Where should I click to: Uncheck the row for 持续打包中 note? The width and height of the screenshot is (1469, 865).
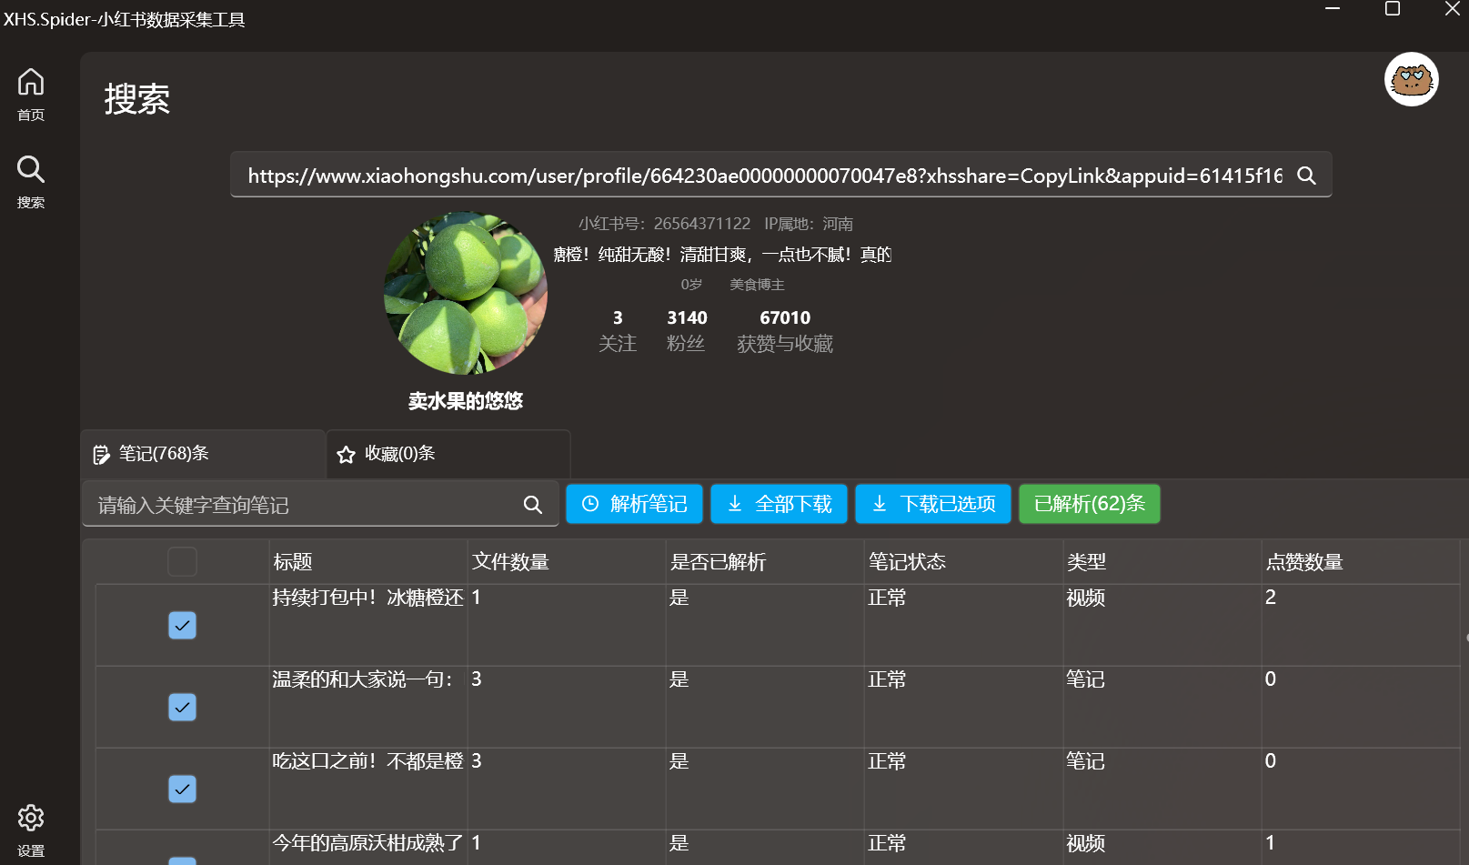tap(182, 626)
